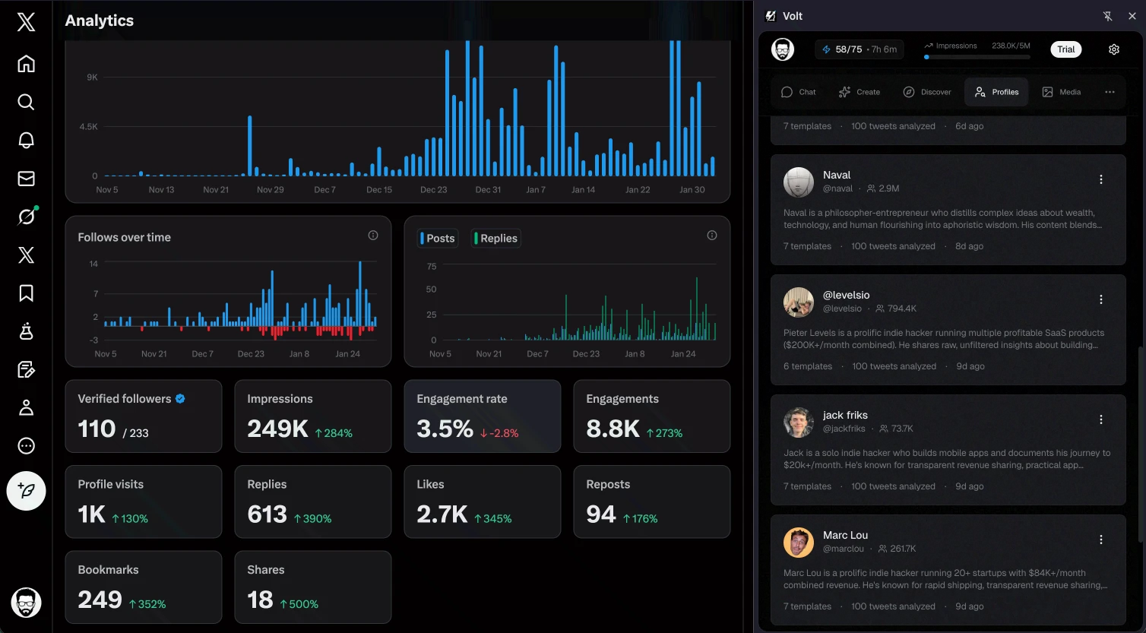Click the Grok slashed-circle icon
1146x633 pixels.
click(27, 217)
